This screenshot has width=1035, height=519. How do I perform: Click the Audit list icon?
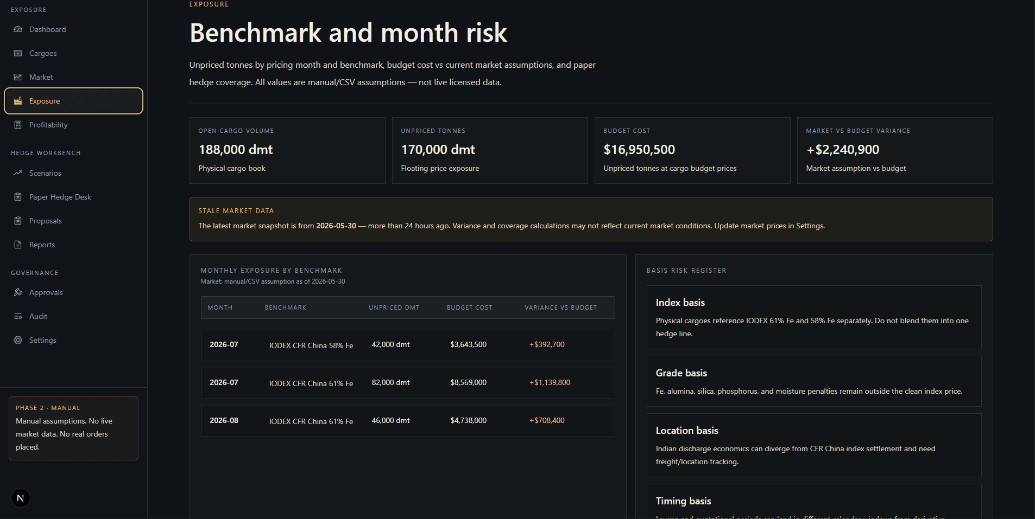click(x=18, y=316)
